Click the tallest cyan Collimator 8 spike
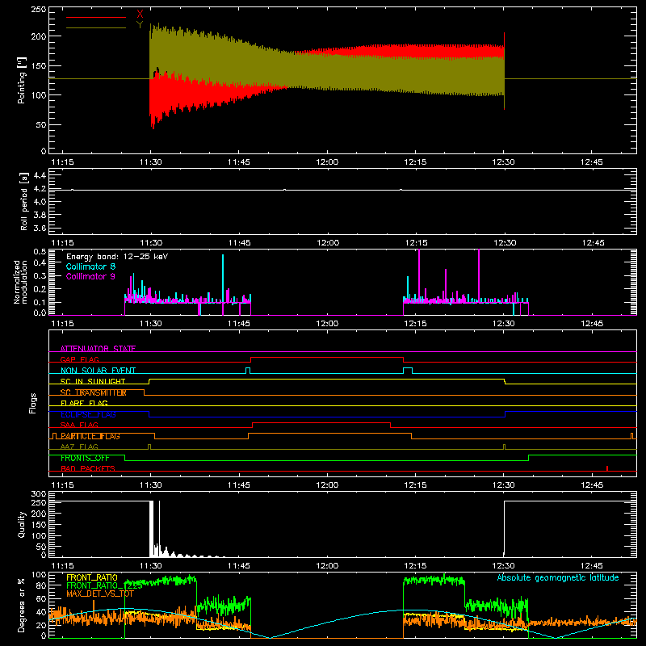 point(223,278)
